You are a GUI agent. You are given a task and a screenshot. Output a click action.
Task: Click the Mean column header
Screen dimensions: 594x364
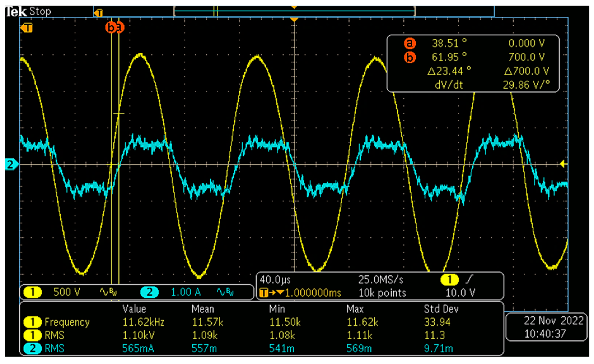point(203,309)
